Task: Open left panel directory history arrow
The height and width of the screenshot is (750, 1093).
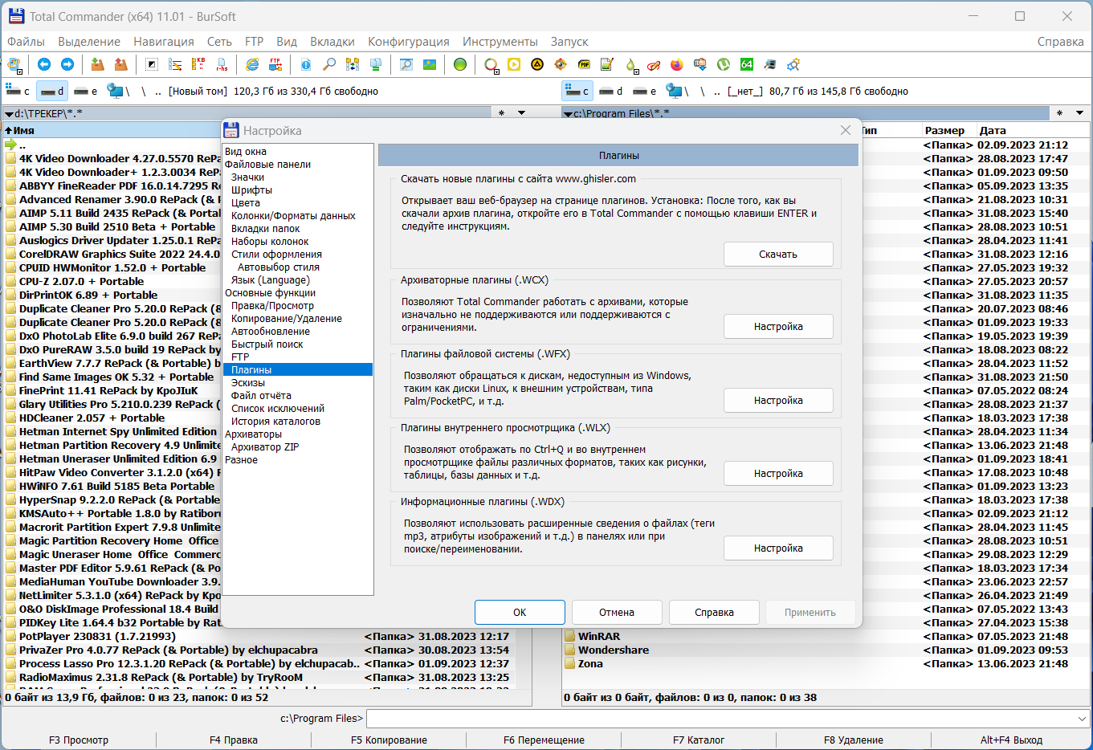Action: [x=521, y=113]
